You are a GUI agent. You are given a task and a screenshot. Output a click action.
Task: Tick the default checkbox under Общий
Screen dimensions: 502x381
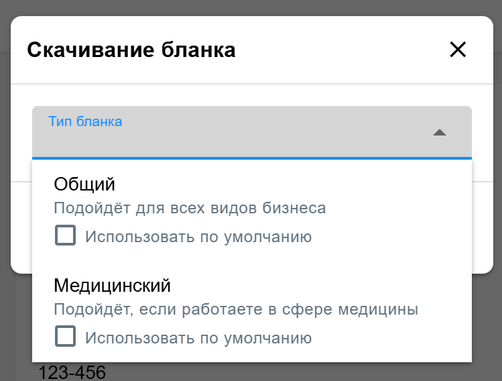click(65, 235)
